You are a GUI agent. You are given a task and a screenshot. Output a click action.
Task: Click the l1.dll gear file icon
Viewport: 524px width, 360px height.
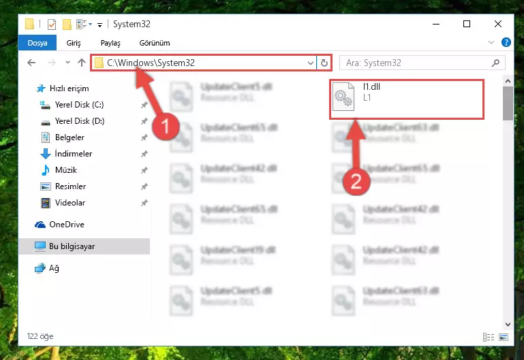343,97
